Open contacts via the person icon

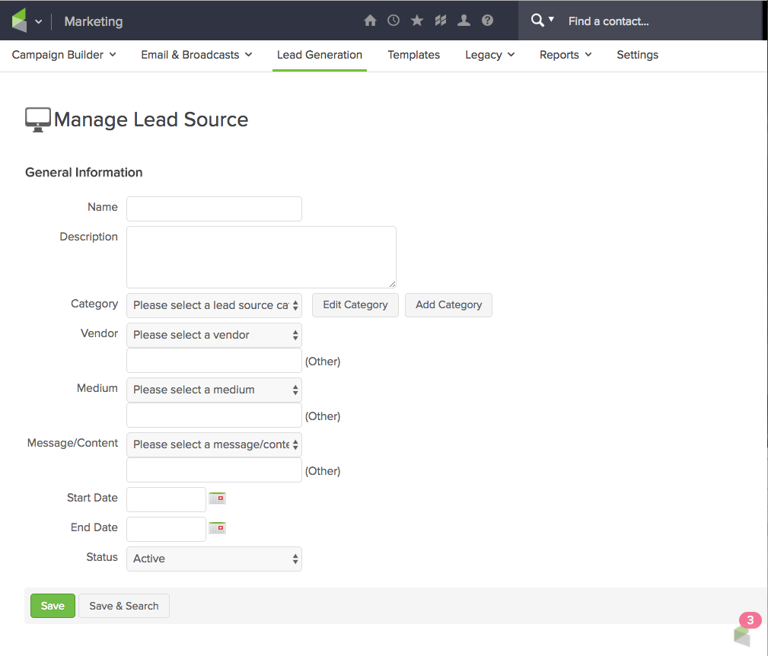(x=464, y=21)
